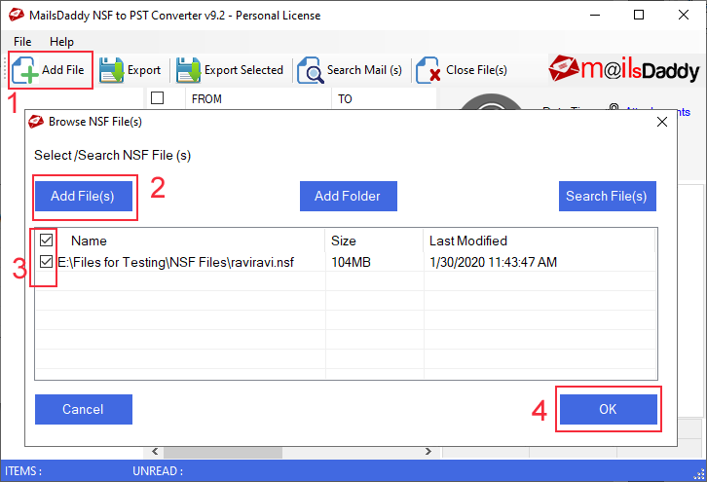707x482 pixels.
Task: Click the Search File(s) button
Action: (x=608, y=196)
